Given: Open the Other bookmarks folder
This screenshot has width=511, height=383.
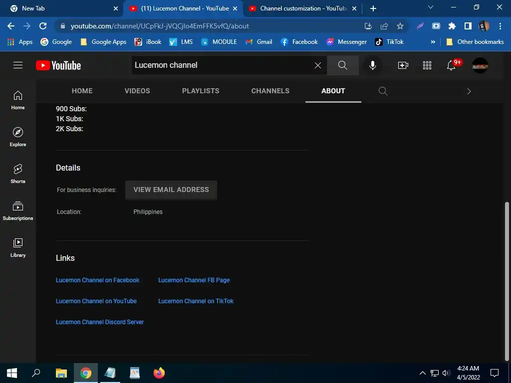Looking at the screenshot, I should click(x=475, y=42).
